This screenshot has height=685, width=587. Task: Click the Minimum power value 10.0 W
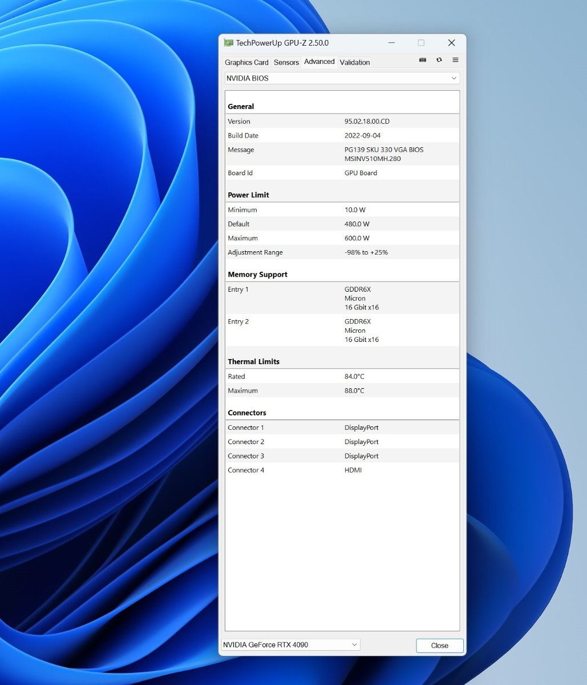(355, 210)
